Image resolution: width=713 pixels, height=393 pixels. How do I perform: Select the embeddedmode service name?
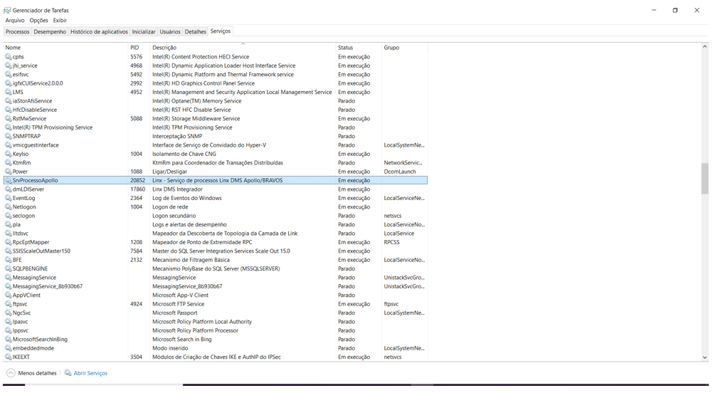point(33,348)
